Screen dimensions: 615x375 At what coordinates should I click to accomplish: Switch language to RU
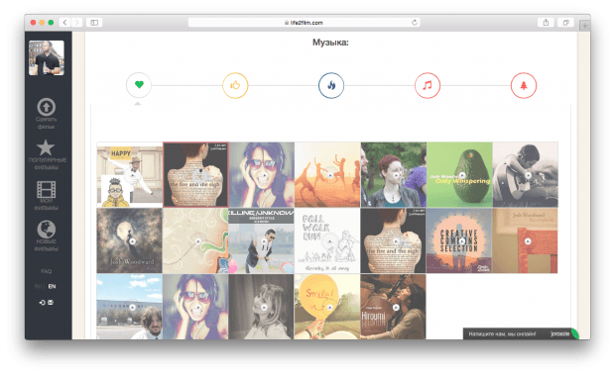point(38,286)
